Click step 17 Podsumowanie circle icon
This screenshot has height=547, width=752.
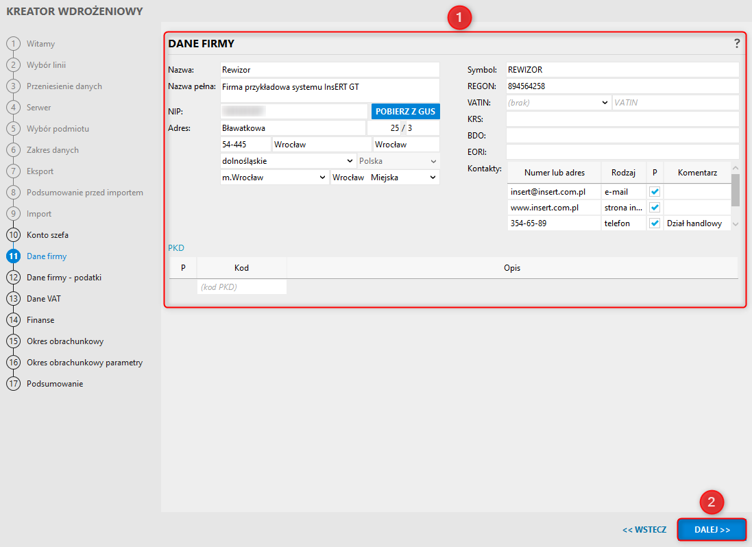[x=13, y=384]
